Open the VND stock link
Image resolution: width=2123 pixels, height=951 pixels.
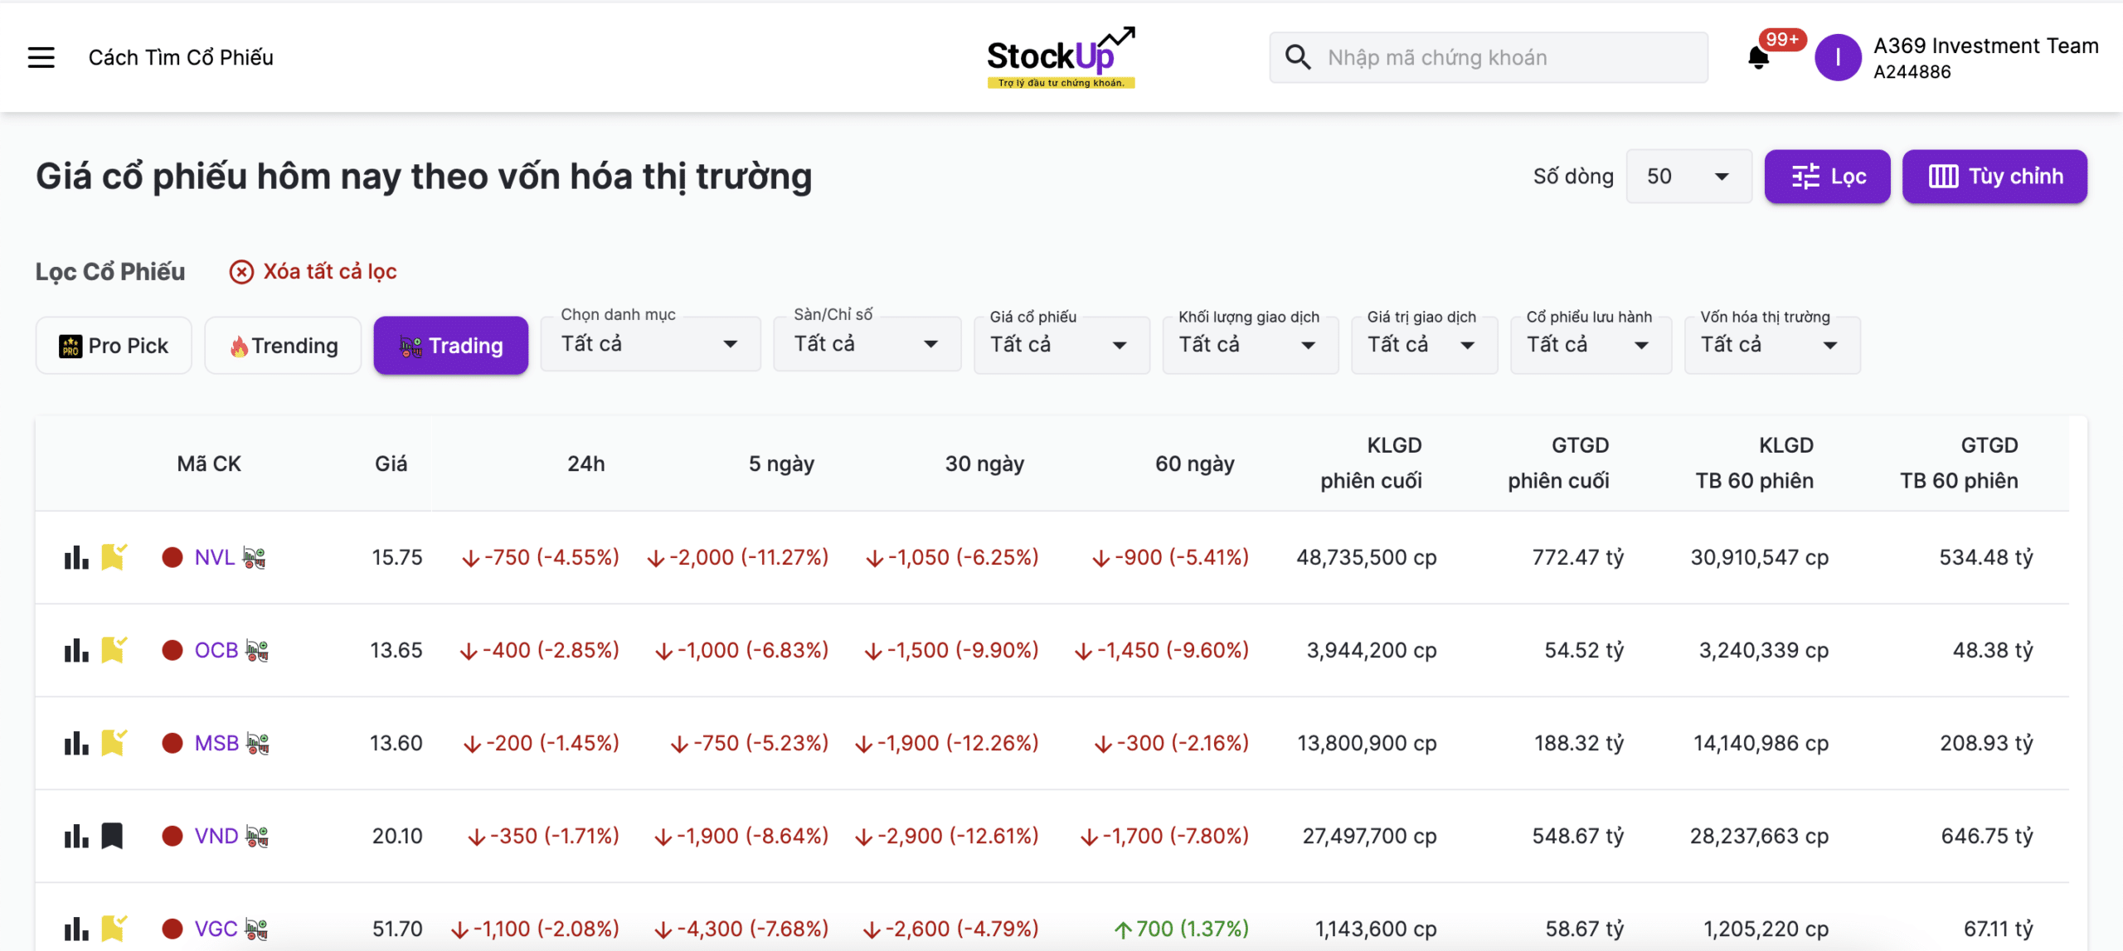[216, 836]
